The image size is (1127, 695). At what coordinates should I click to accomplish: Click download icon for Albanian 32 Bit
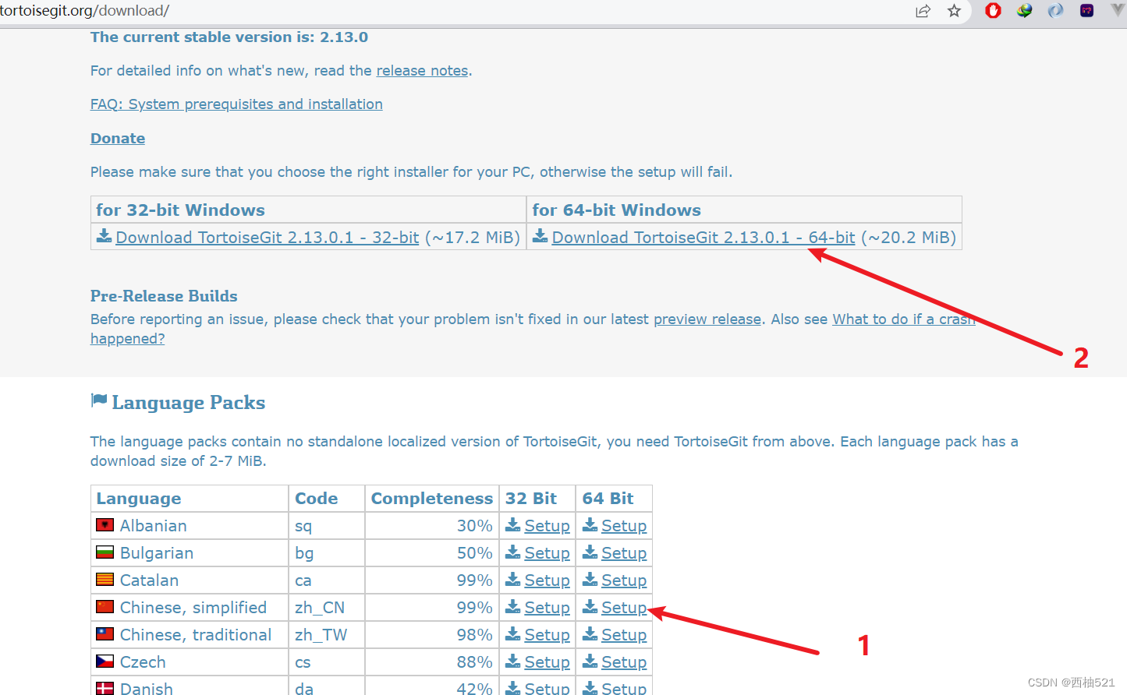(x=512, y=524)
